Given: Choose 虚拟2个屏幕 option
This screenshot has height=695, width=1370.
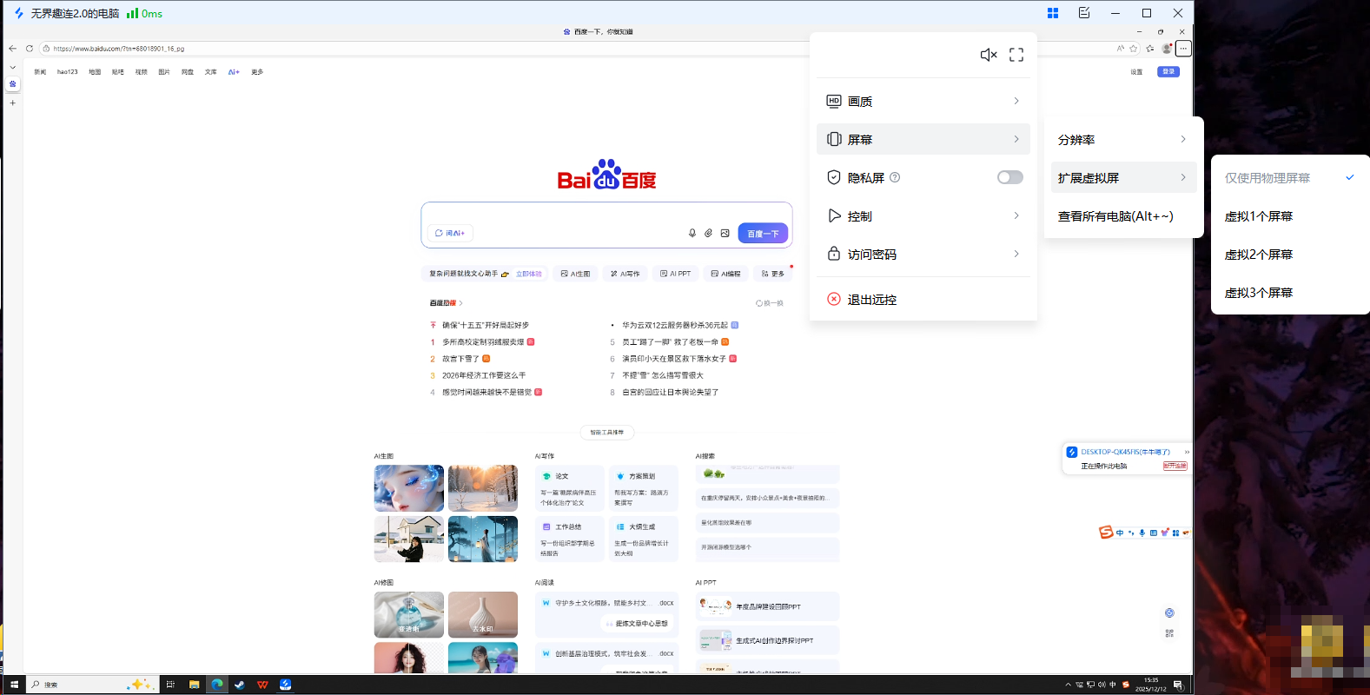Looking at the screenshot, I should pyautogui.click(x=1290, y=254).
